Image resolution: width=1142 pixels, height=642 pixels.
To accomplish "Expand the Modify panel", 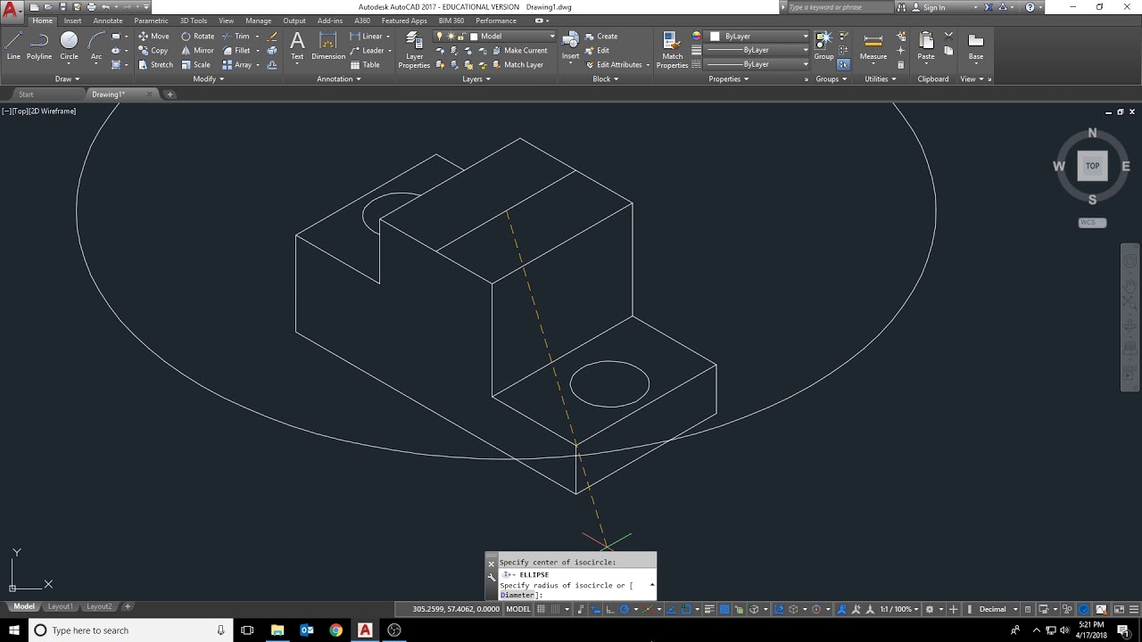I will coord(208,78).
